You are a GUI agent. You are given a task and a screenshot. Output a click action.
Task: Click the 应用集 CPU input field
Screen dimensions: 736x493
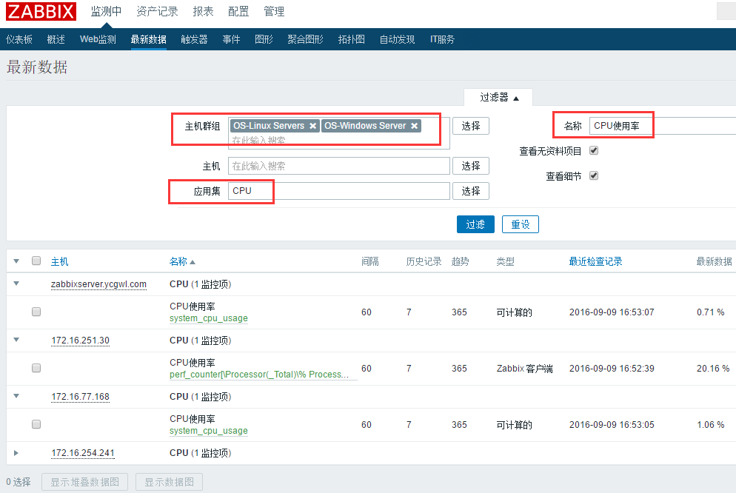point(338,191)
